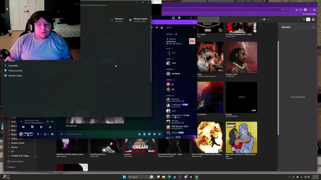Click the Discord Search field
This screenshot has height=180, width=321.
180,27
